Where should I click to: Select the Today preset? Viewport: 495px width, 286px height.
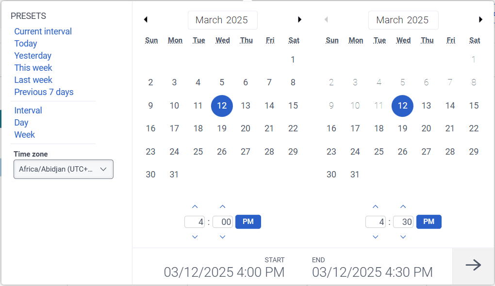tap(25, 43)
